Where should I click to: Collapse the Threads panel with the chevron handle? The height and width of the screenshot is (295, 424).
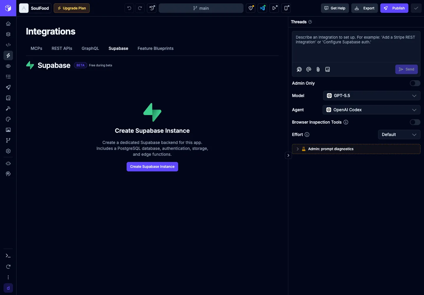point(288,155)
